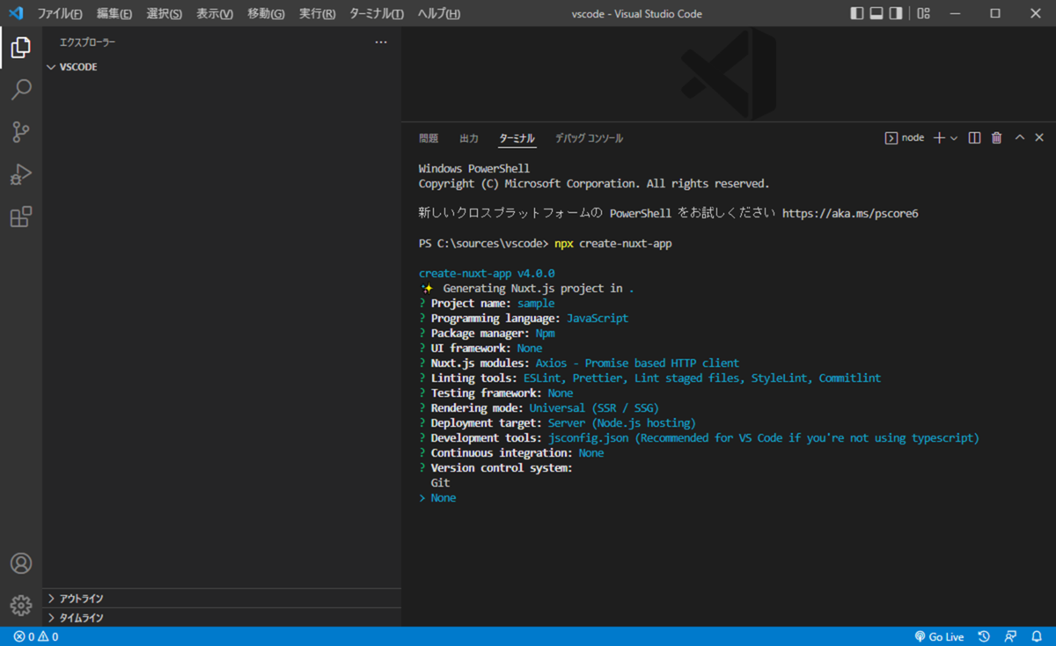The height and width of the screenshot is (646, 1056).
Task: Open the Manage gear icon
Action: [x=21, y=606]
